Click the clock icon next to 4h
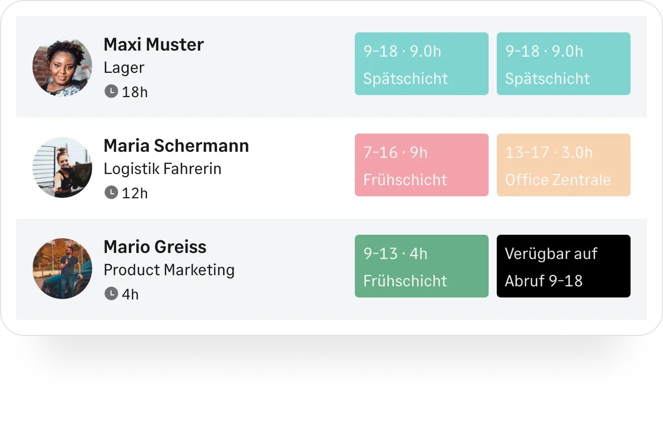The image size is (663, 429). tap(111, 294)
